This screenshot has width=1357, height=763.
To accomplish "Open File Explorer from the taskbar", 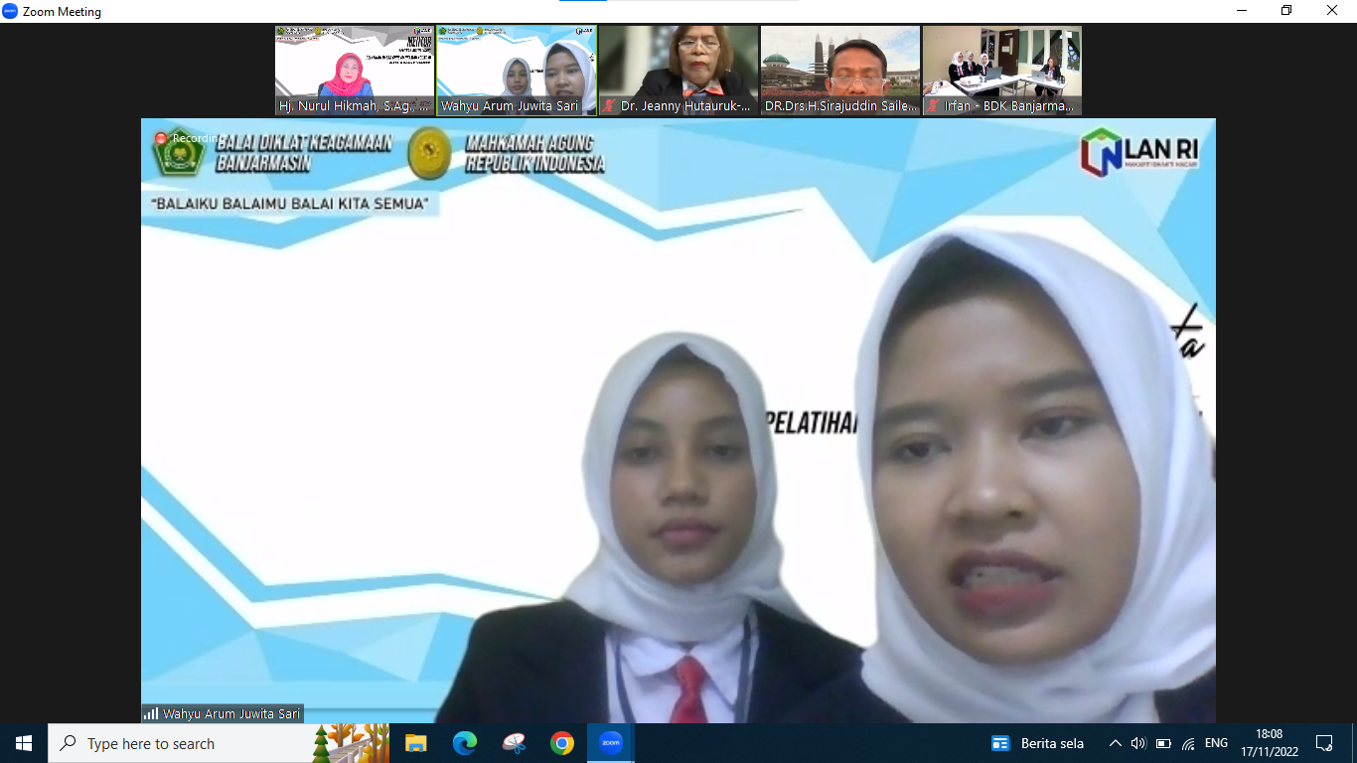I will pyautogui.click(x=415, y=743).
